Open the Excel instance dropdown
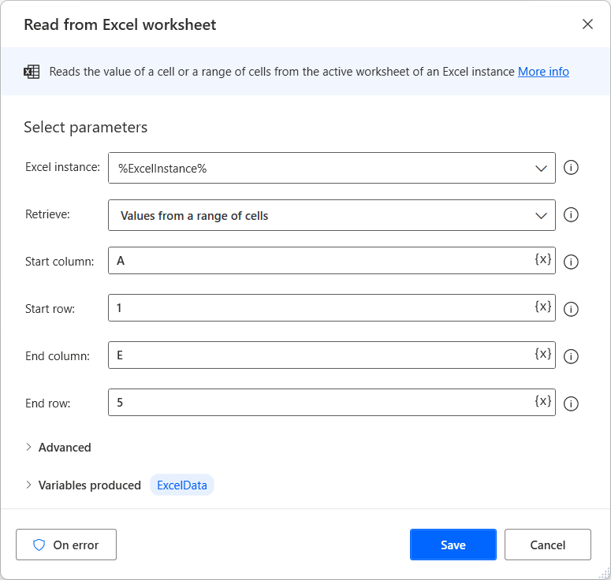Image resolution: width=611 pixels, height=580 pixels. [x=332, y=168]
